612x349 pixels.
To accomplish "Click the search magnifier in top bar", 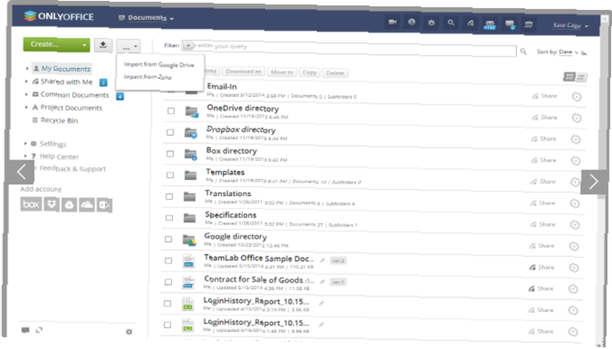I will coord(451,23).
